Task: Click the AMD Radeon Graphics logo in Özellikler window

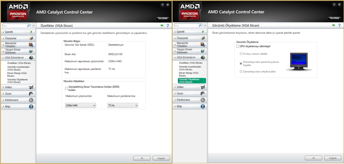Action: click(x=19, y=12)
